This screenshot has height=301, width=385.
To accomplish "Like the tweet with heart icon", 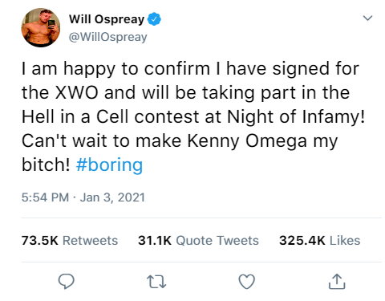I will coord(246,282).
